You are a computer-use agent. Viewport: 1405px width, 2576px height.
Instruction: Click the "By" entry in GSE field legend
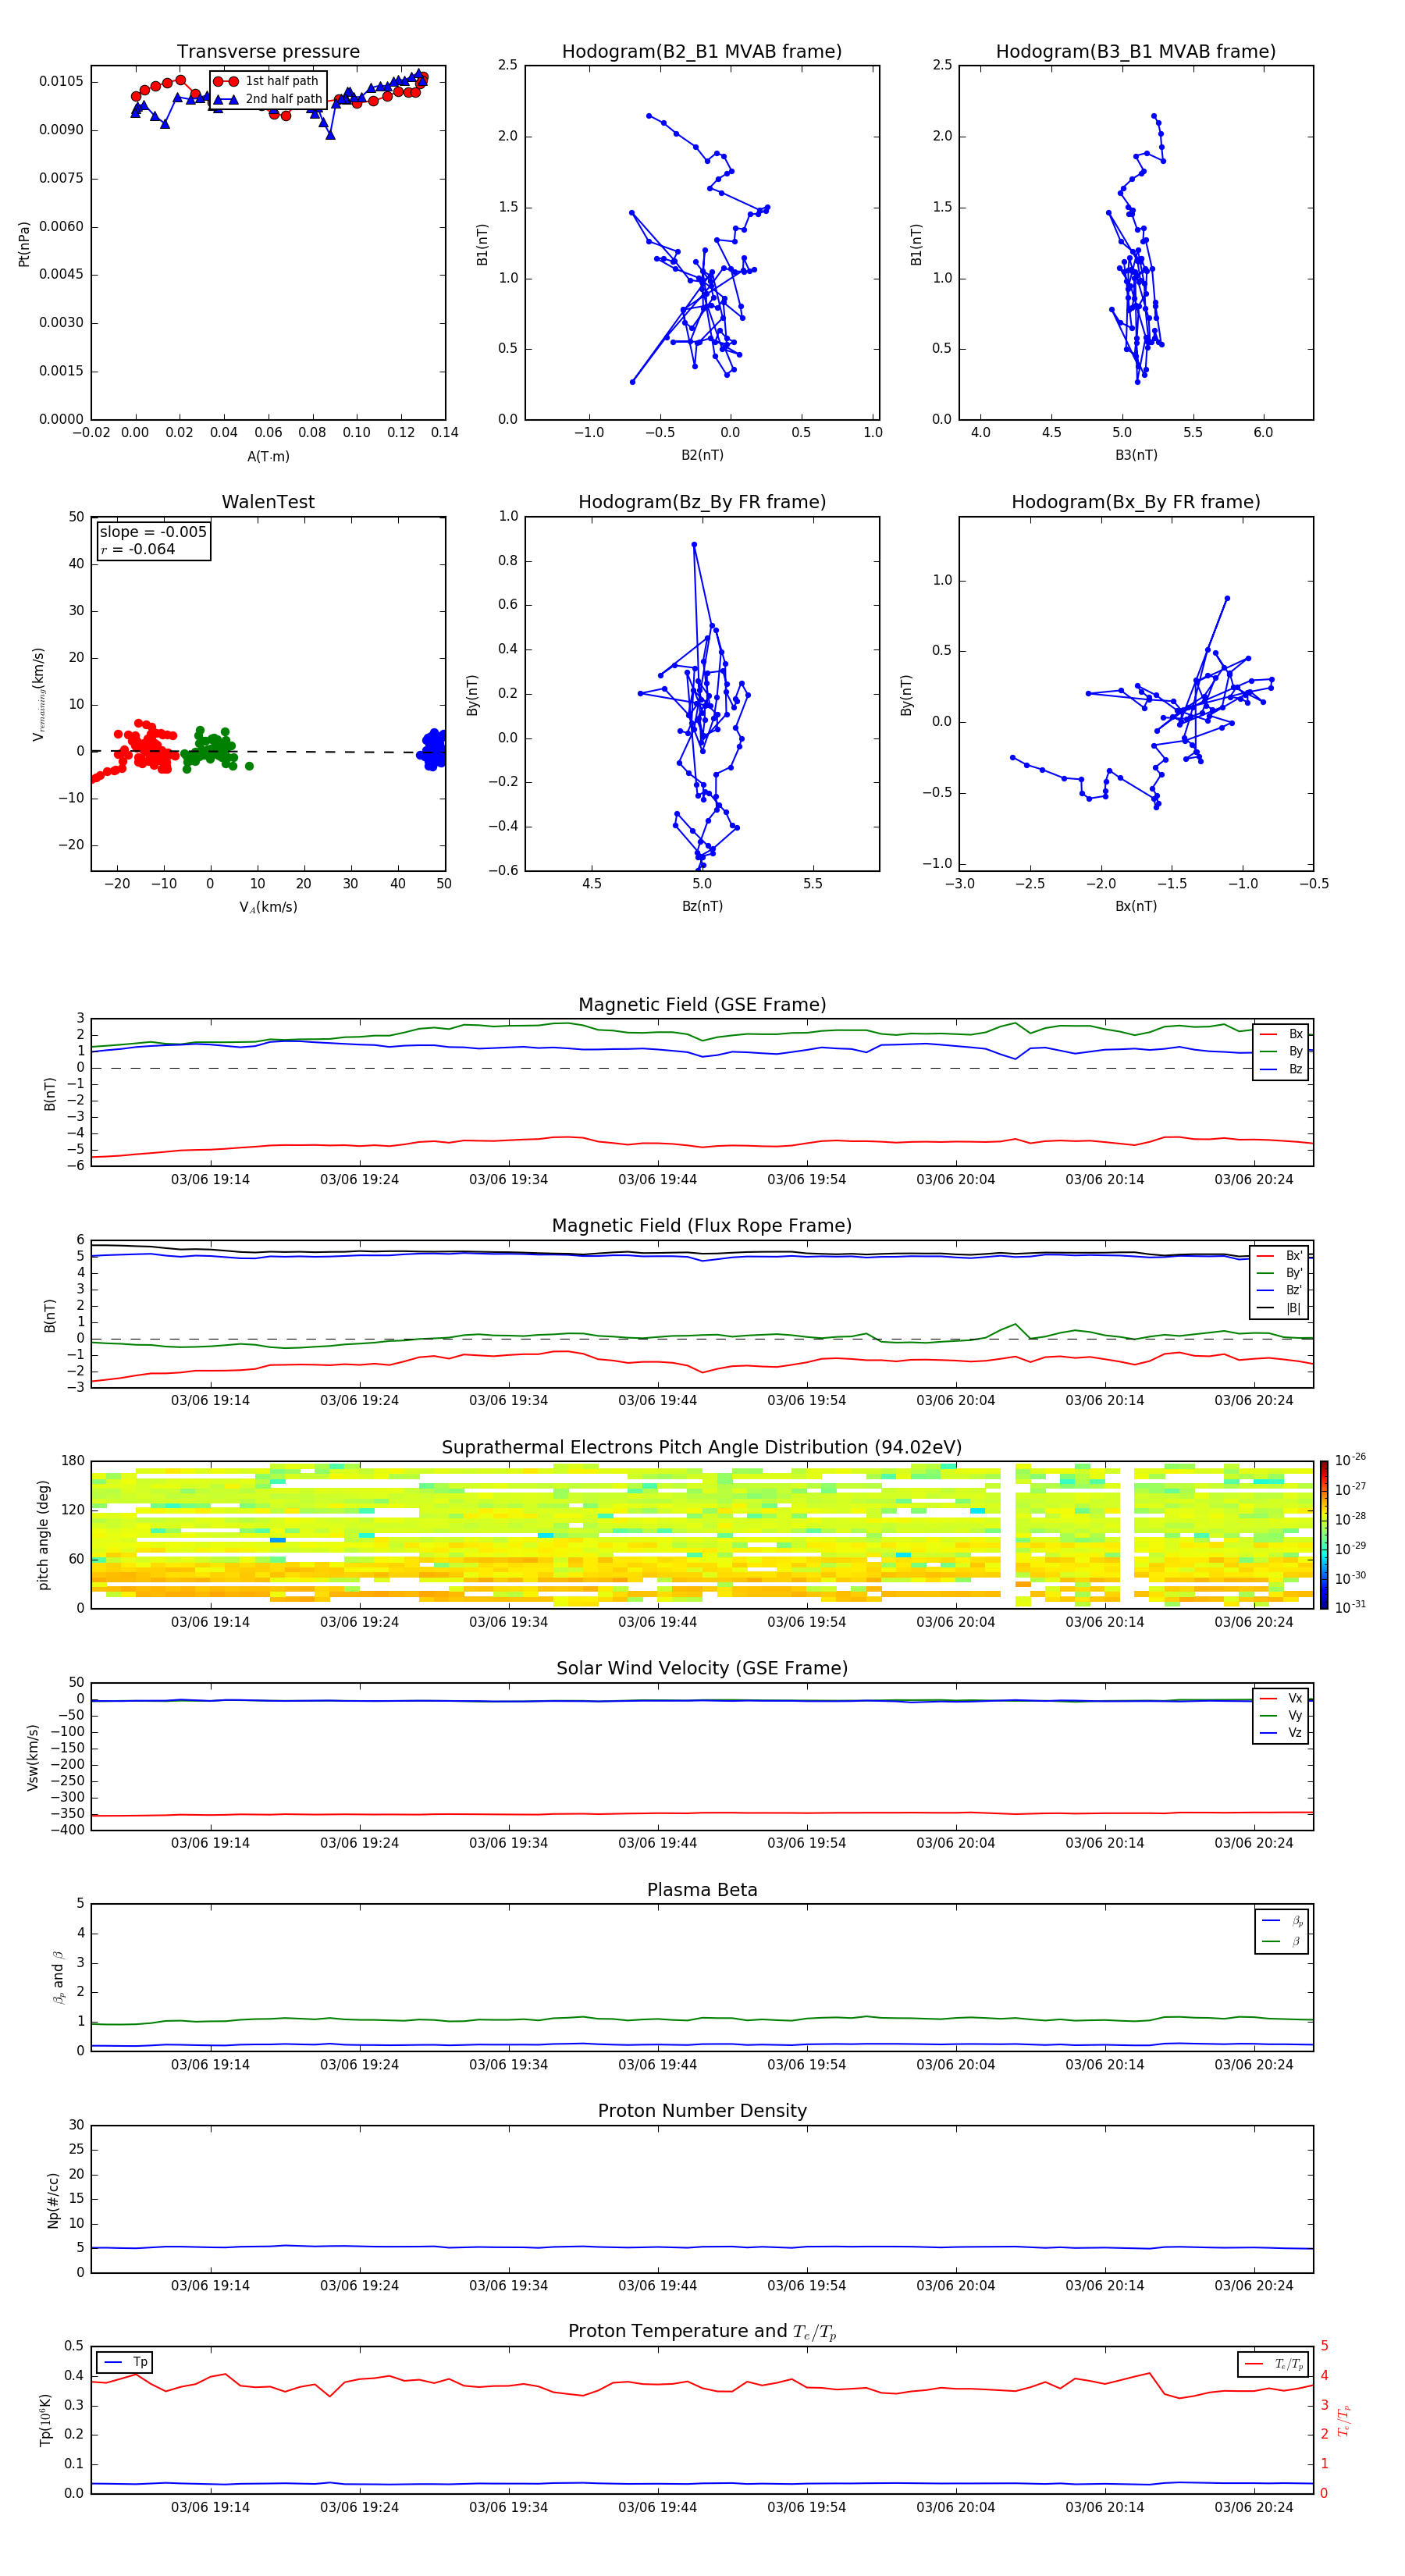pyautogui.click(x=1282, y=1051)
